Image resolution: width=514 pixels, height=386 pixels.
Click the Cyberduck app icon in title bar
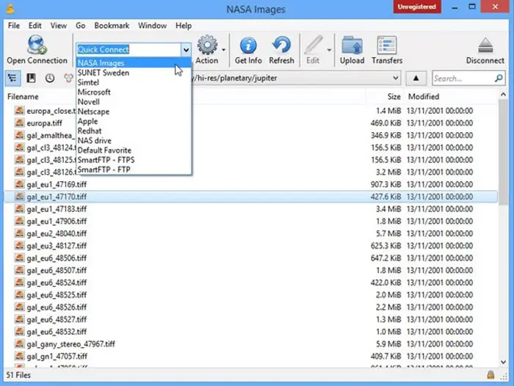coord(10,9)
